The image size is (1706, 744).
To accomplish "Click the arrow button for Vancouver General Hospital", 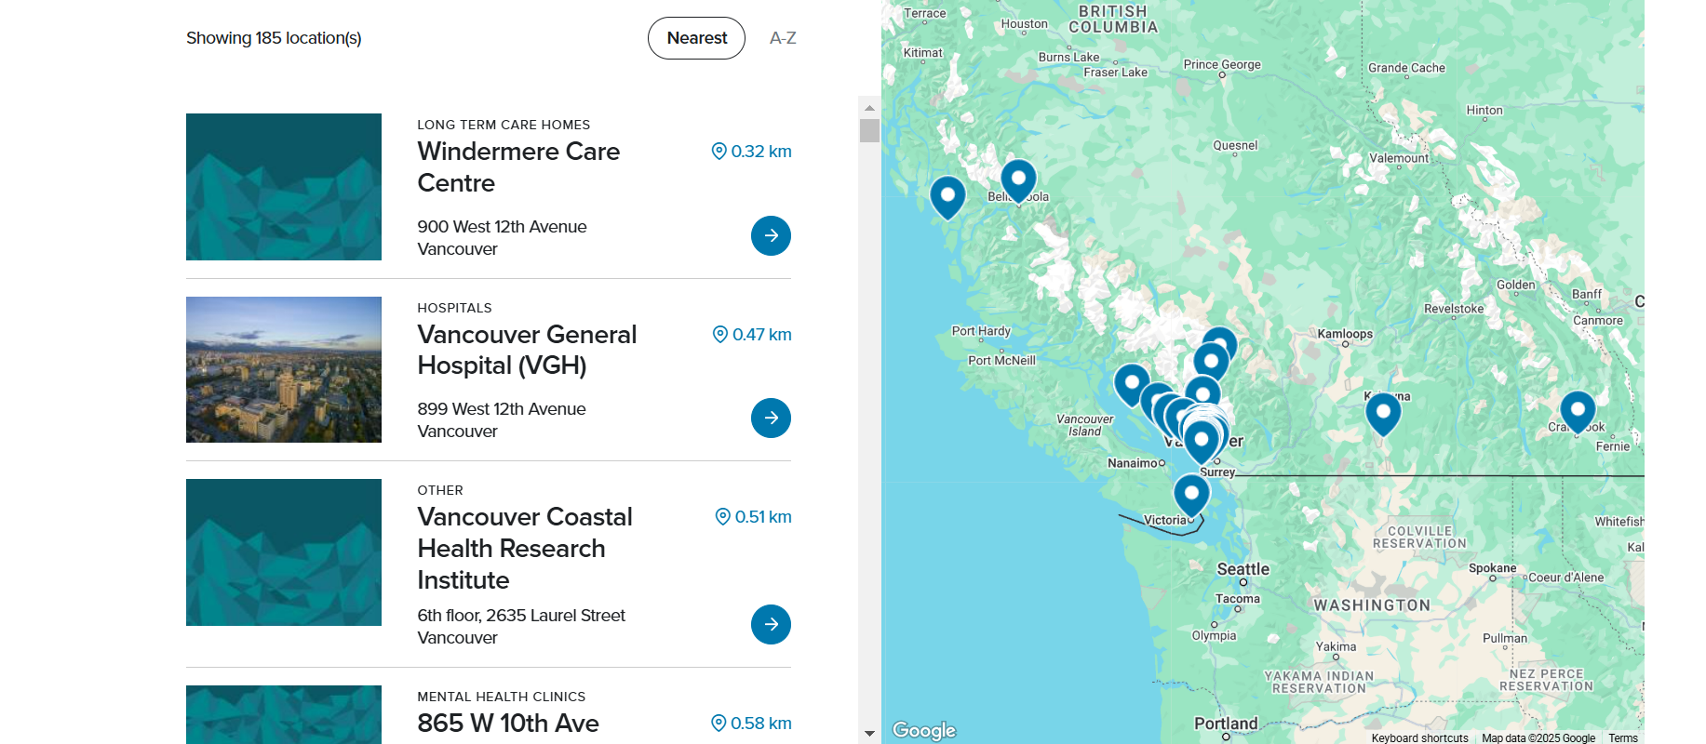I will (x=771, y=418).
